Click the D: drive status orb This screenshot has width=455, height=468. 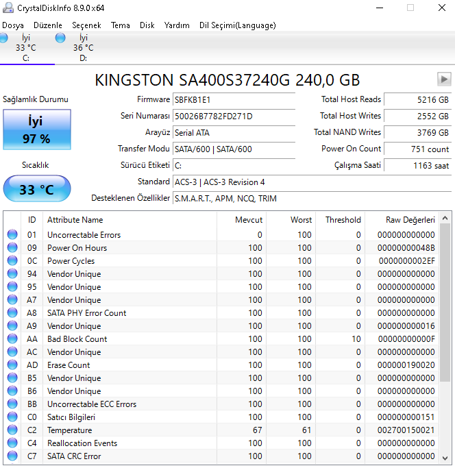coord(60,38)
